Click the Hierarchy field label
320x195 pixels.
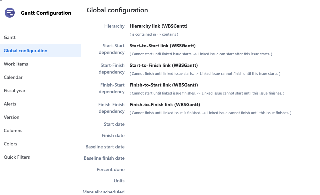point(114,26)
